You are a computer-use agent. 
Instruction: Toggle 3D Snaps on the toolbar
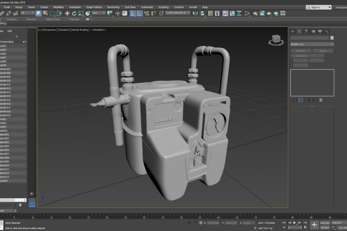tap(133, 13)
